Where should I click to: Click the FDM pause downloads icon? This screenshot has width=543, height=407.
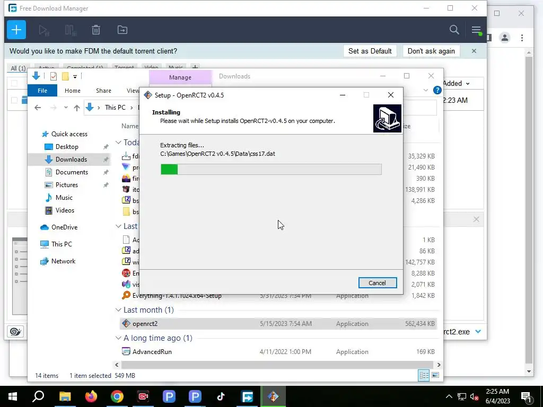tap(71, 30)
